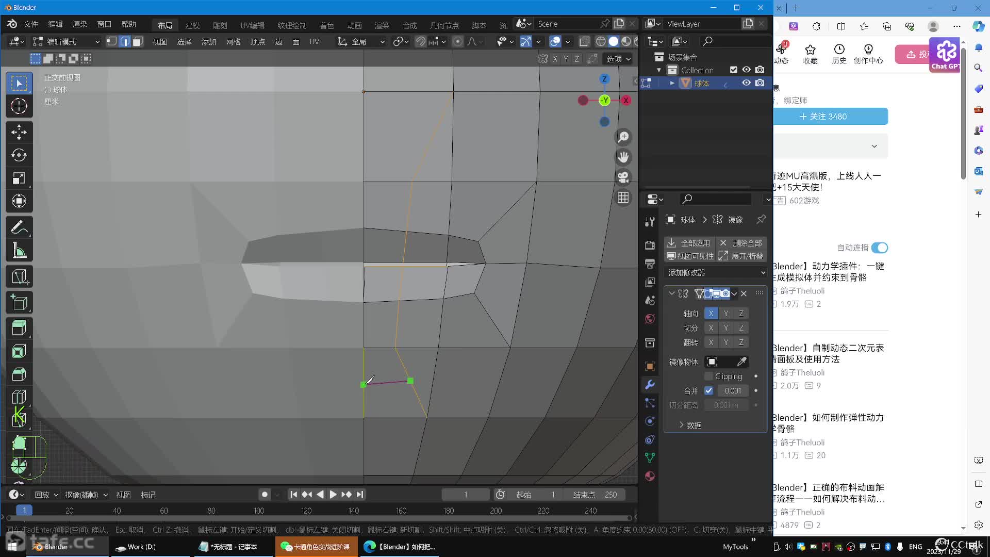The image size is (990, 557).
Task: Select the Measure tool
Action: 19,251
